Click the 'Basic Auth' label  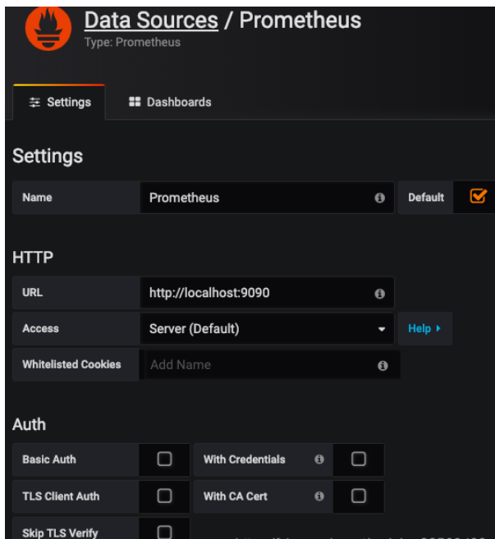tap(49, 459)
